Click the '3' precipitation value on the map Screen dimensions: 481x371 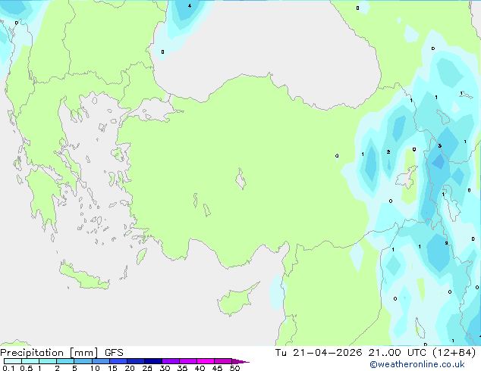pos(439,145)
